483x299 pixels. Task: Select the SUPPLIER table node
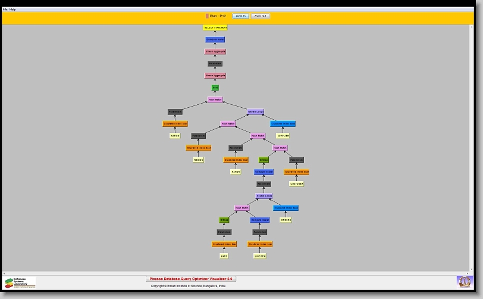pyautogui.click(x=283, y=136)
